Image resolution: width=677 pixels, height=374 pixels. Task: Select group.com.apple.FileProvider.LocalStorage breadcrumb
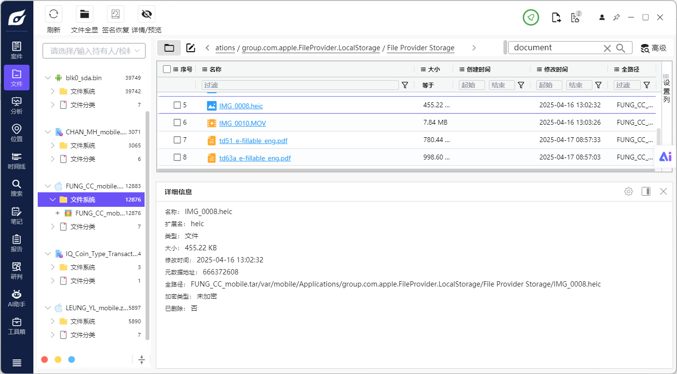(311, 48)
